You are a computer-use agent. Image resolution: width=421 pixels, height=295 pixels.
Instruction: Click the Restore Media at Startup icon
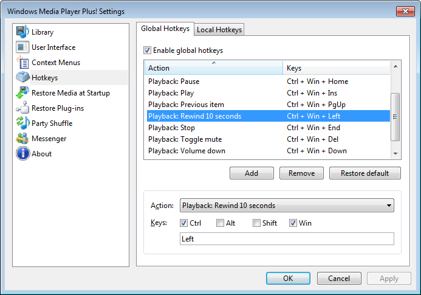tap(22, 93)
